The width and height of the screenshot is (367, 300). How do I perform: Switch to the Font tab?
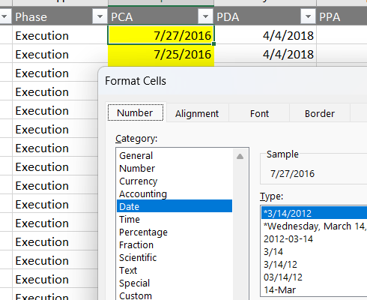click(259, 114)
